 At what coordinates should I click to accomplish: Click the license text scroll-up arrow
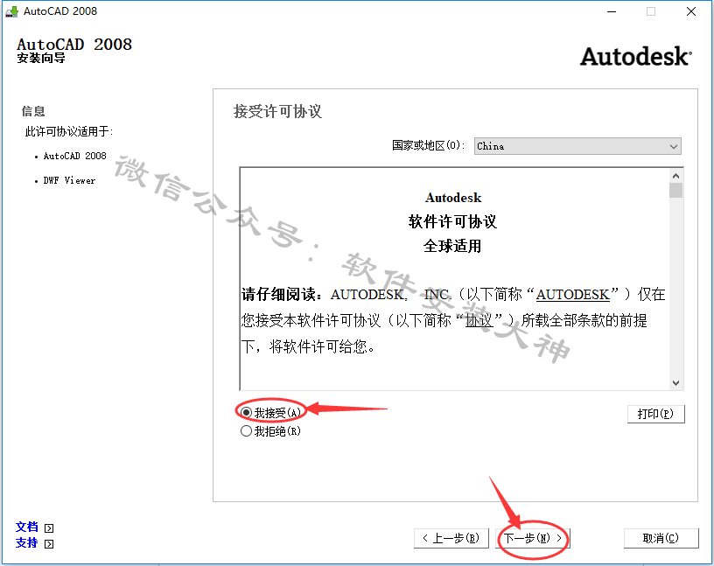[x=675, y=176]
